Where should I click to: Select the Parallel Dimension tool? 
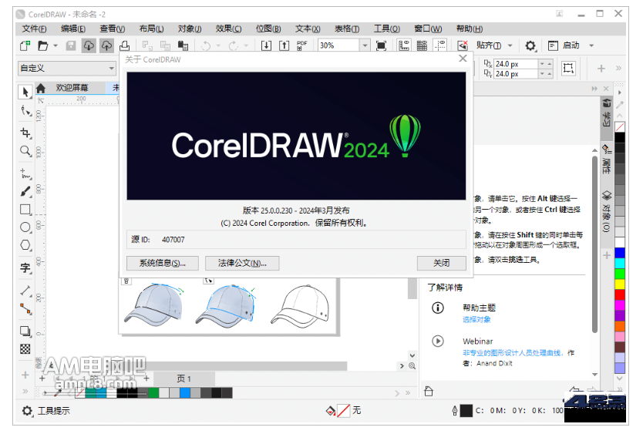pyautogui.click(x=25, y=291)
